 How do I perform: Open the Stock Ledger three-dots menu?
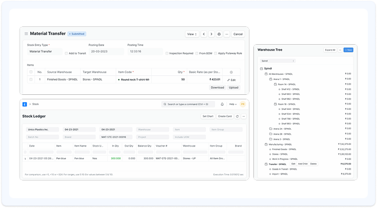pos(244,117)
